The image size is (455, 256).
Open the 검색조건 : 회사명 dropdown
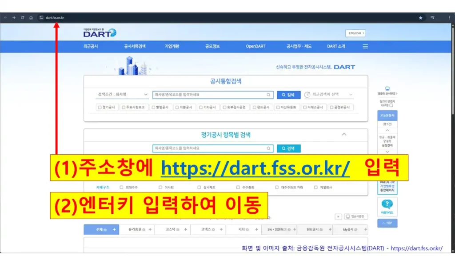coord(122,95)
